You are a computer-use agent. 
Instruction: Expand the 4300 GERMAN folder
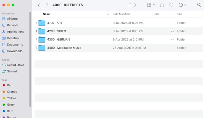click(x=36, y=39)
